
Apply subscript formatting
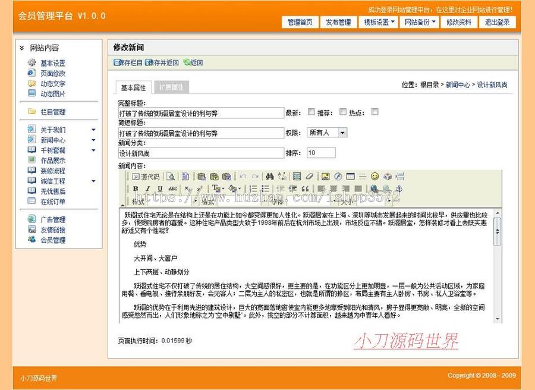point(187,188)
